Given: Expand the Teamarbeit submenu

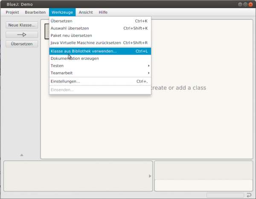Looking at the screenshot, I should (x=99, y=73).
